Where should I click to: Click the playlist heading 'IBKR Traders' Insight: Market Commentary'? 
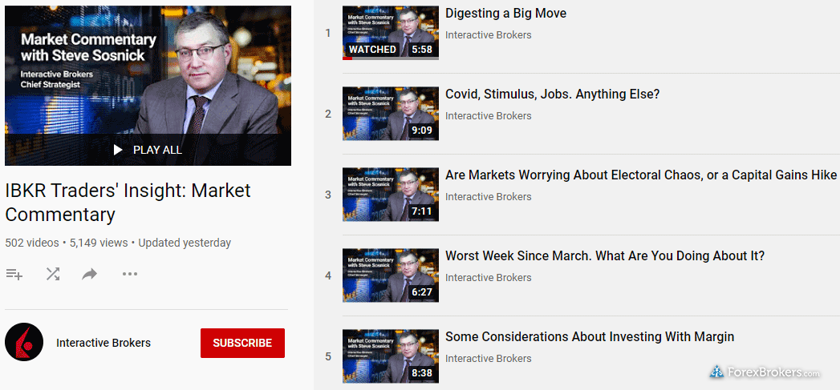(128, 203)
